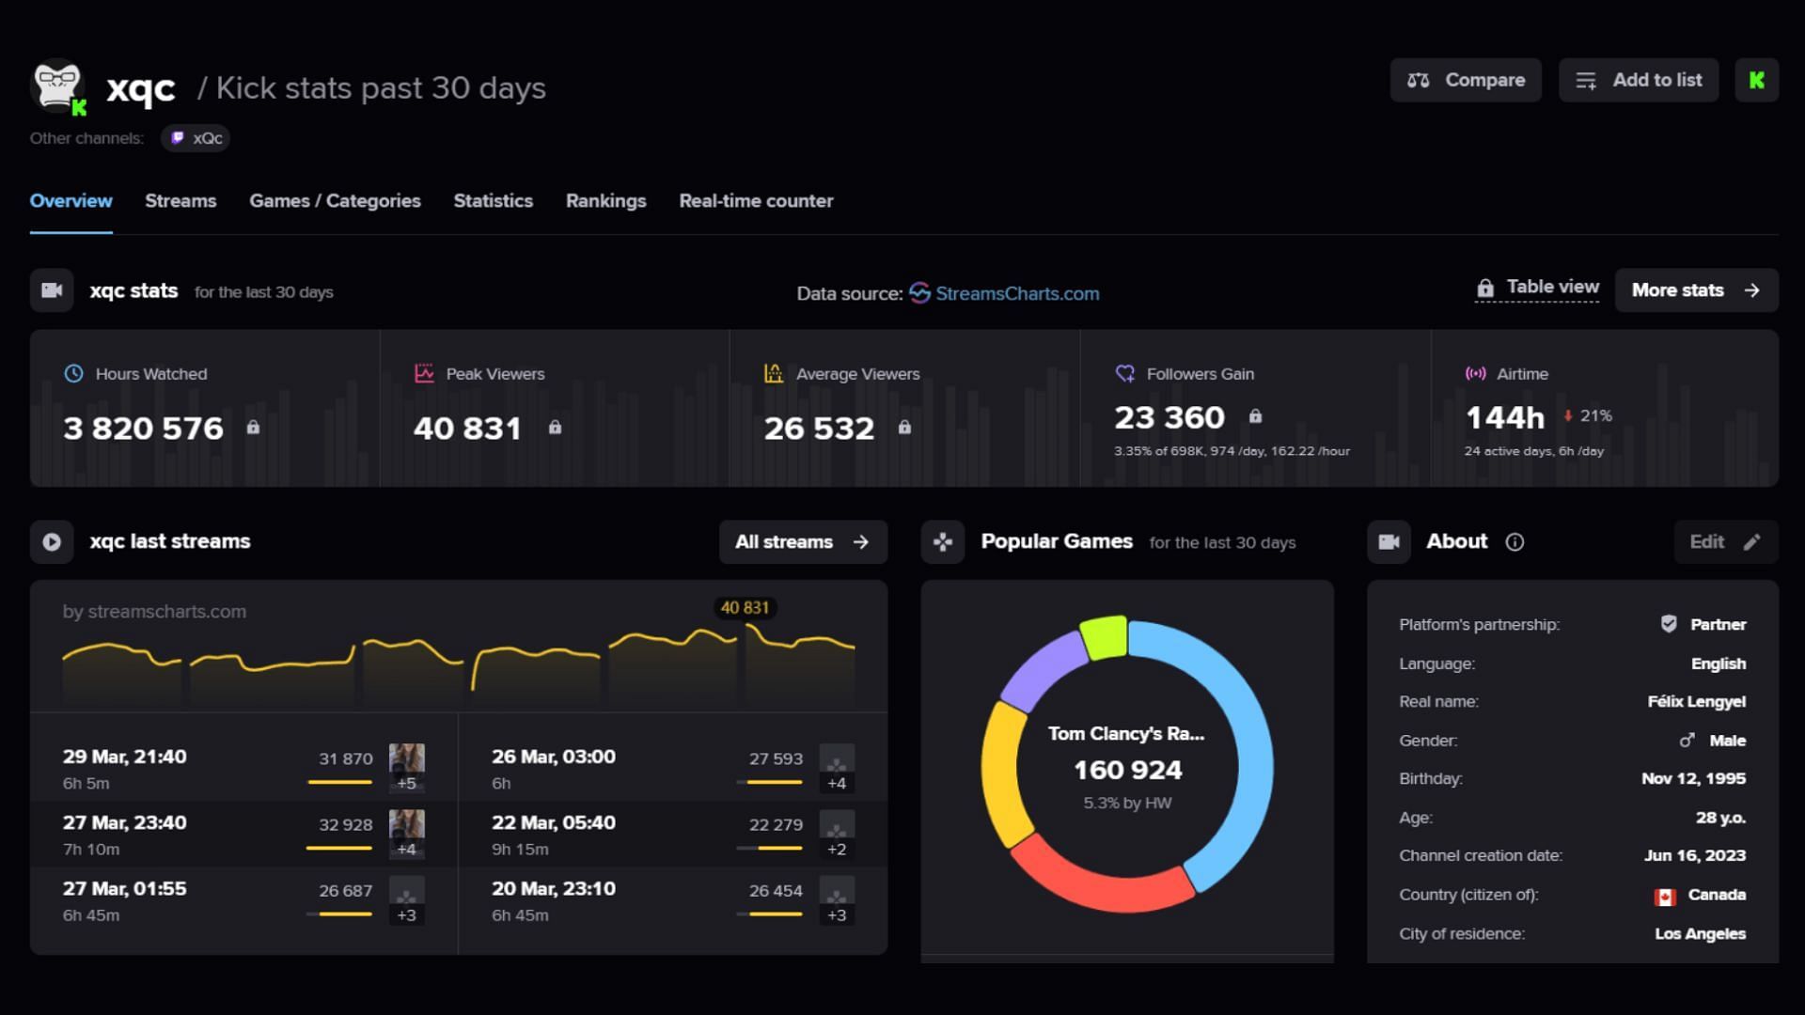Open the 27 Mar, 23:40 stream row

point(243,834)
